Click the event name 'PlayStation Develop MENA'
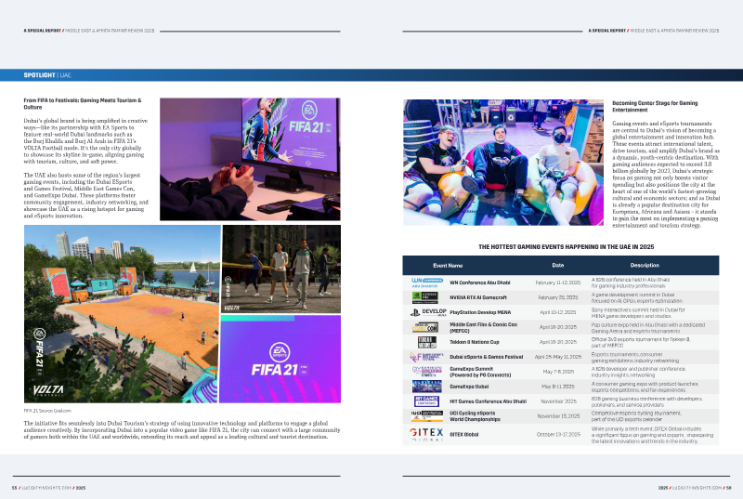 [x=480, y=312]
